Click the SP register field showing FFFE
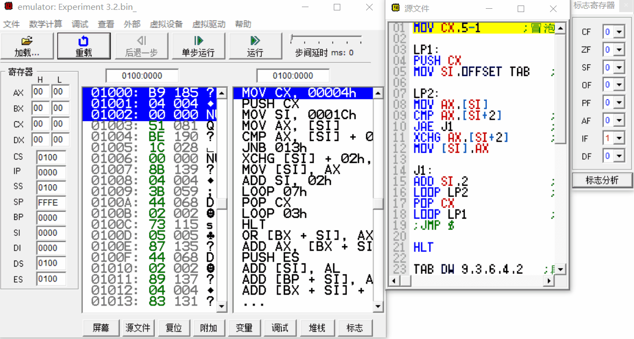The image size is (634, 339). coord(51,202)
